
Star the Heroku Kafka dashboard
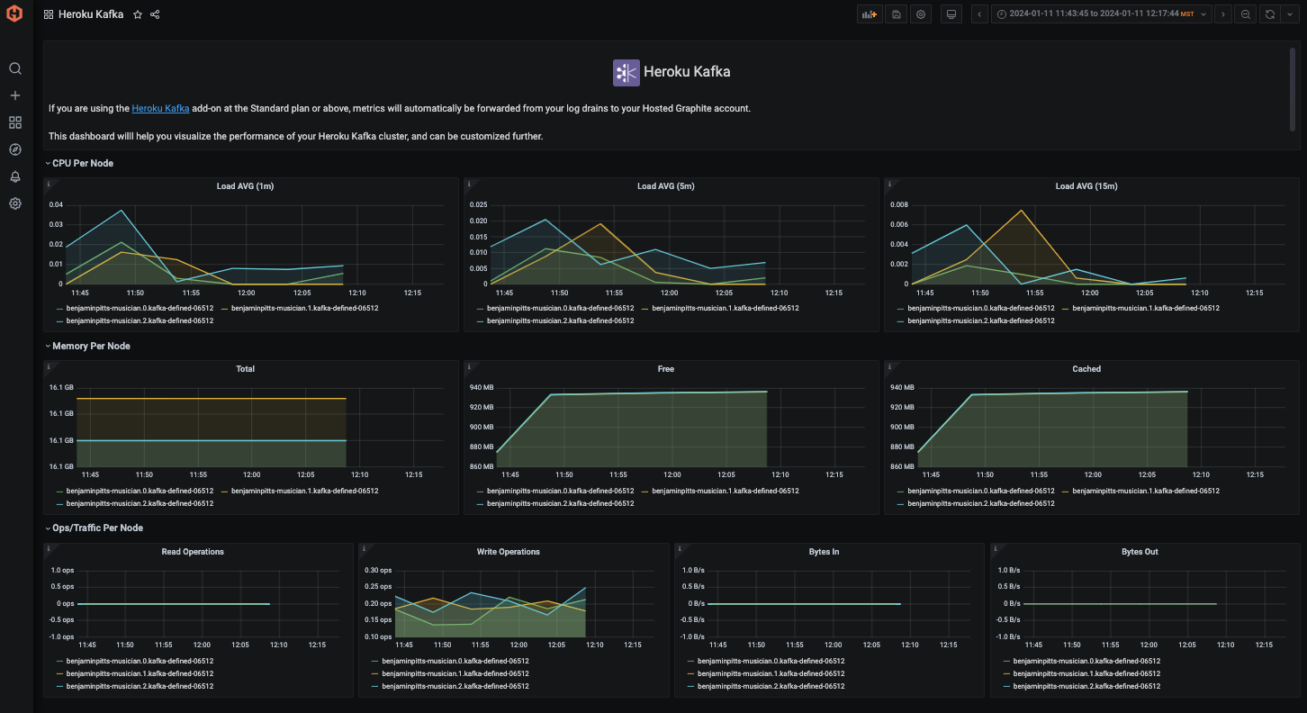pos(136,14)
